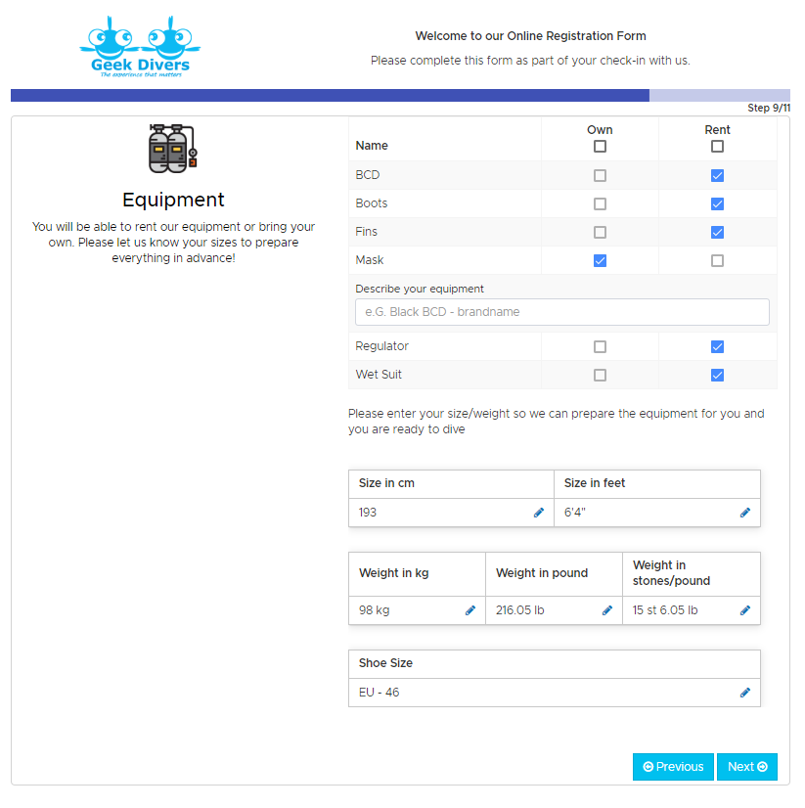Uncheck Rent checkbox for Fins
The image size is (805, 808).
click(717, 233)
